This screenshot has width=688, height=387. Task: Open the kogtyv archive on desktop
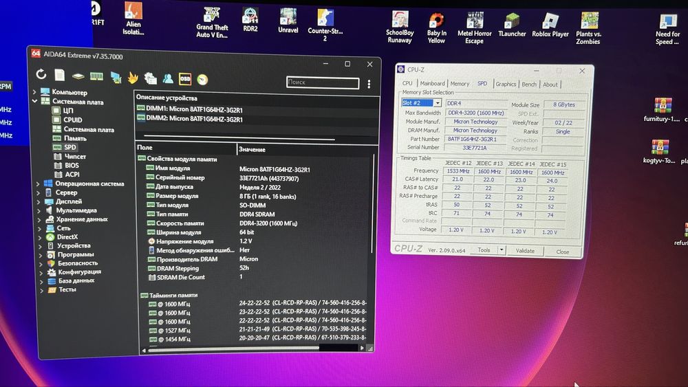tap(659, 152)
